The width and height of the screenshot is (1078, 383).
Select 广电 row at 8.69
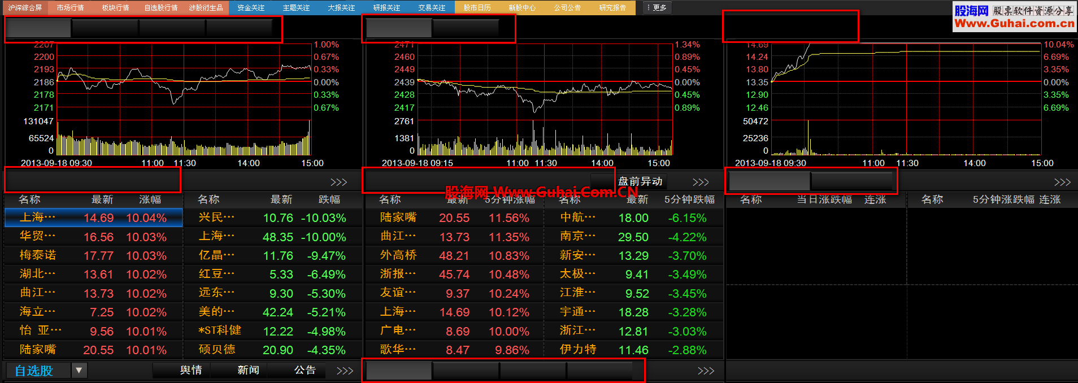[x=454, y=331]
